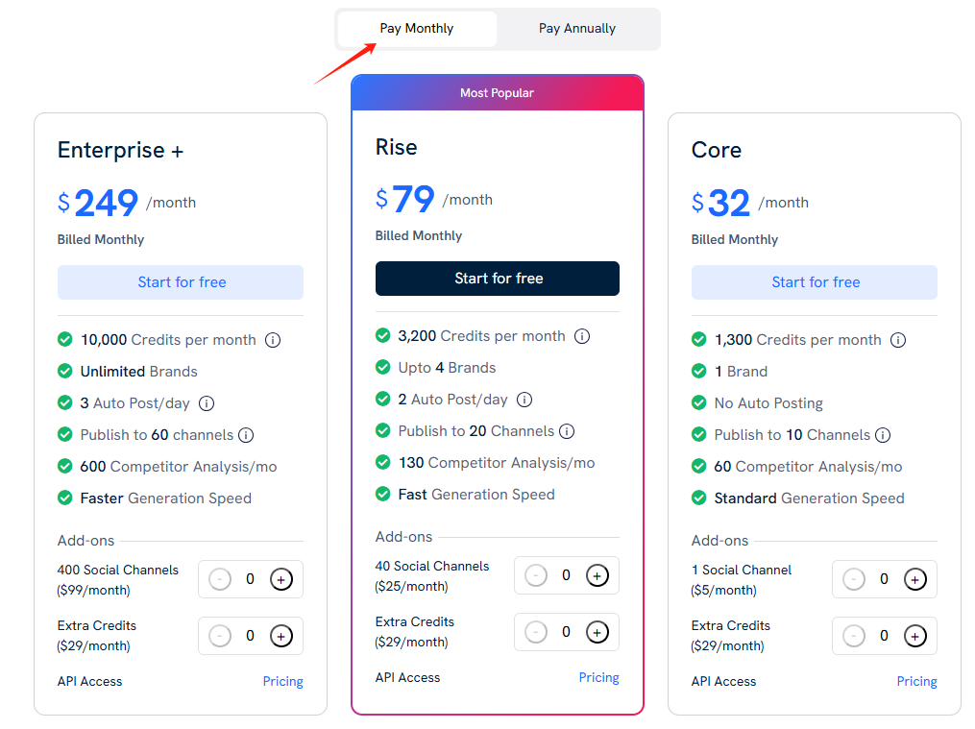Click Start for free on the Rise plan

tap(498, 279)
